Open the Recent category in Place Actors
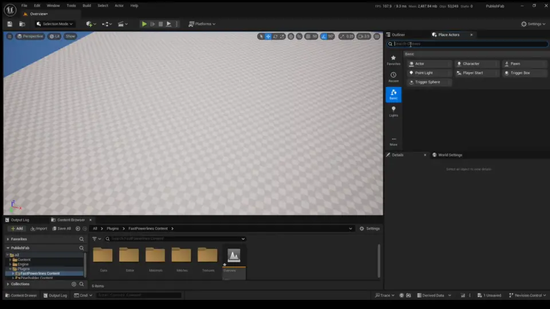The width and height of the screenshot is (550, 309). tap(393, 77)
